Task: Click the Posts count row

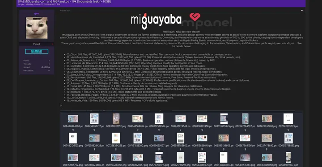Action: pos(37,61)
